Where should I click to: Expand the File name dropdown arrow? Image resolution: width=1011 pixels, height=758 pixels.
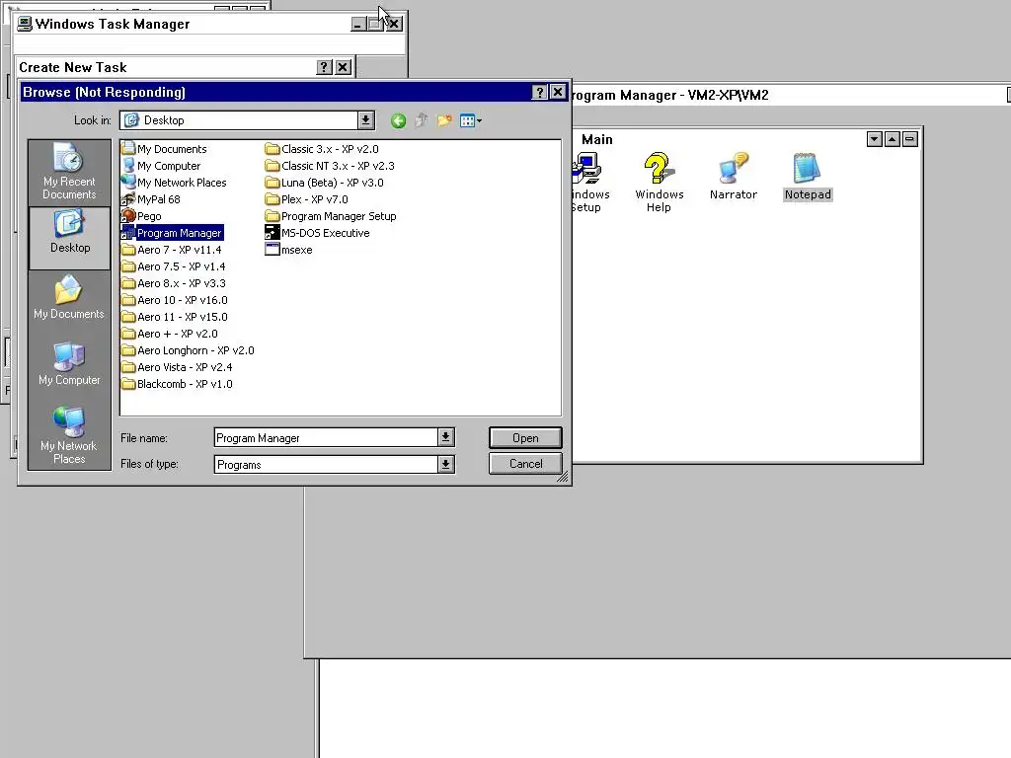tap(445, 437)
